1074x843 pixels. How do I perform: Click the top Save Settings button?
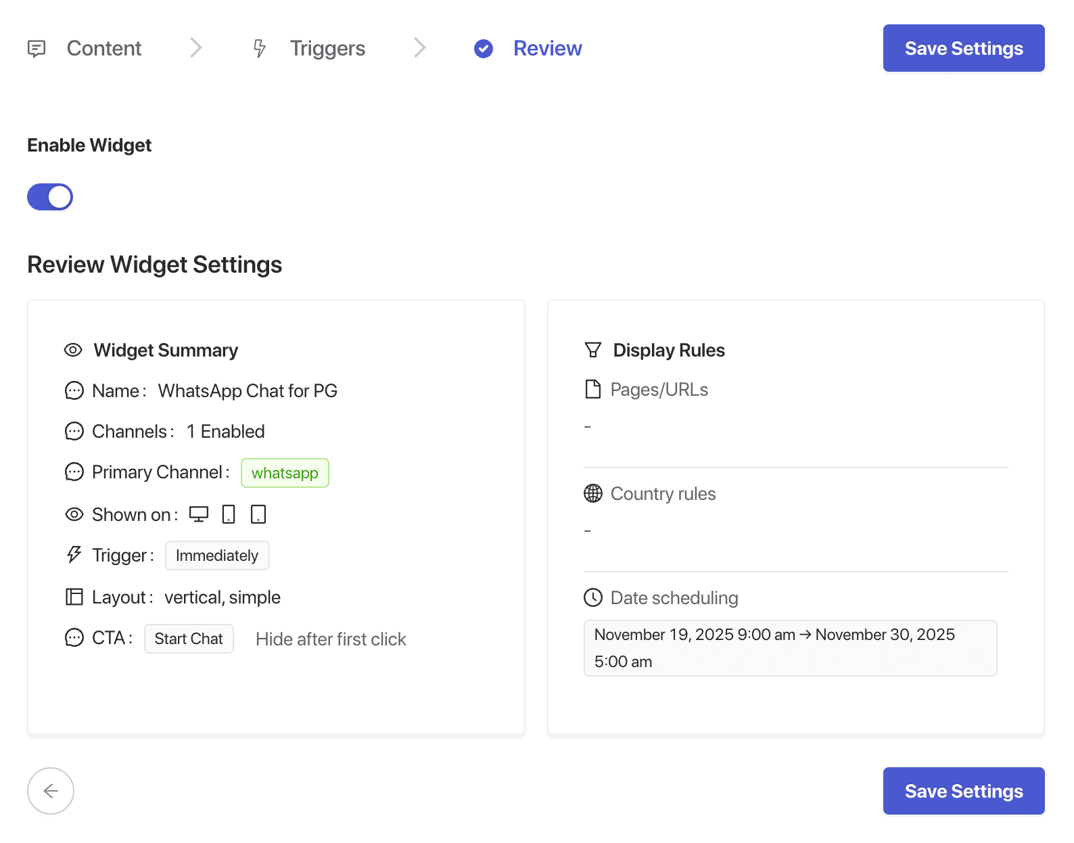(x=963, y=48)
